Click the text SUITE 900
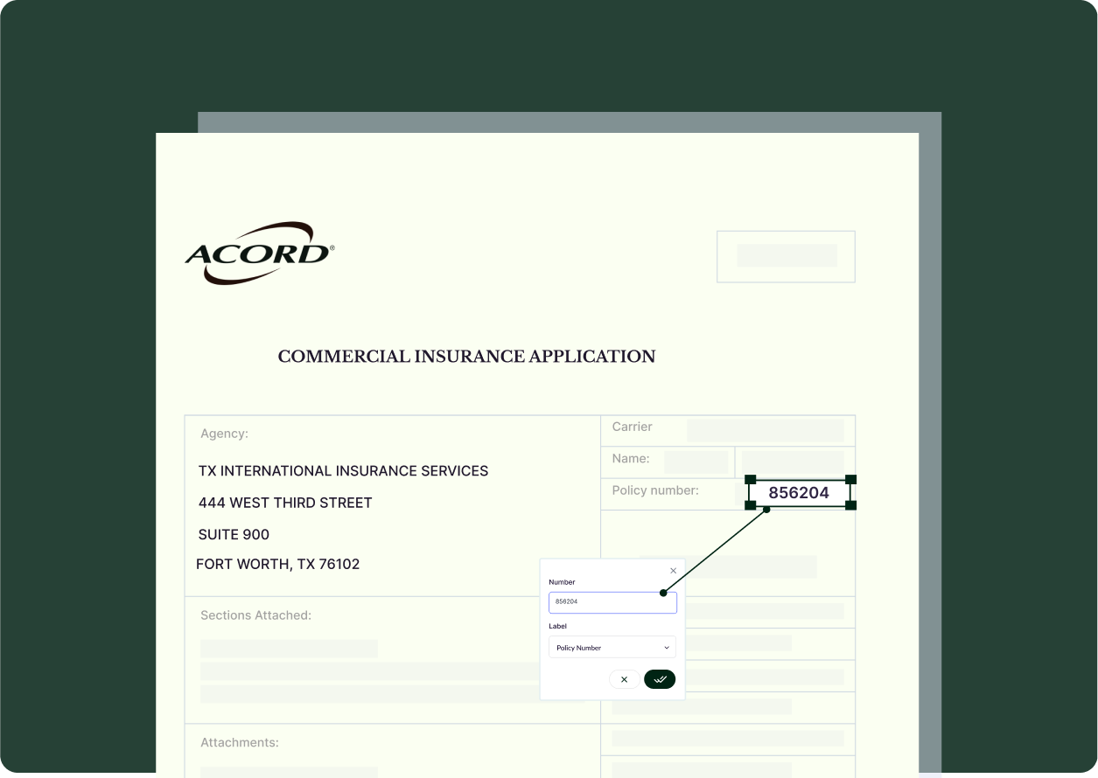Screen dimensions: 1098x778 234,534
